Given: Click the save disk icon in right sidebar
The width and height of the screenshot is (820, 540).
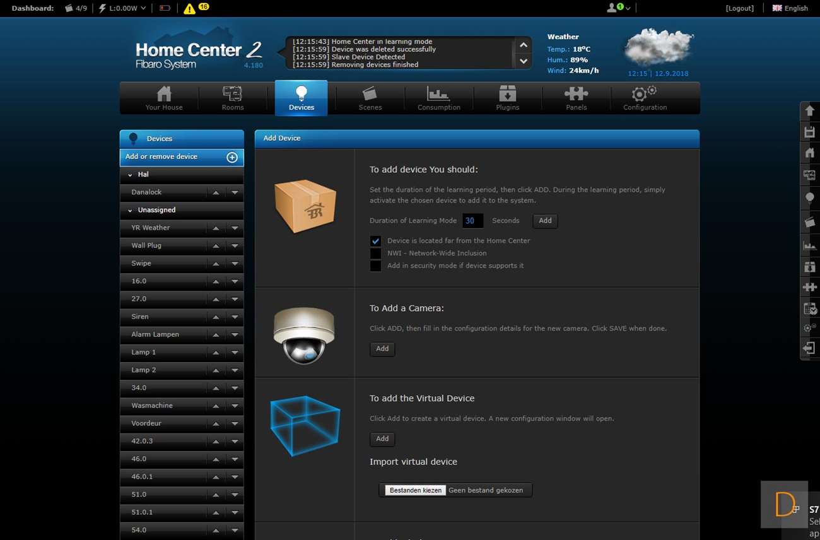Looking at the screenshot, I should (x=809, y=132).
